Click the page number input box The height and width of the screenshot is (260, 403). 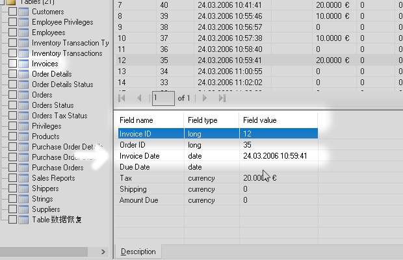(x=162, y=98)
